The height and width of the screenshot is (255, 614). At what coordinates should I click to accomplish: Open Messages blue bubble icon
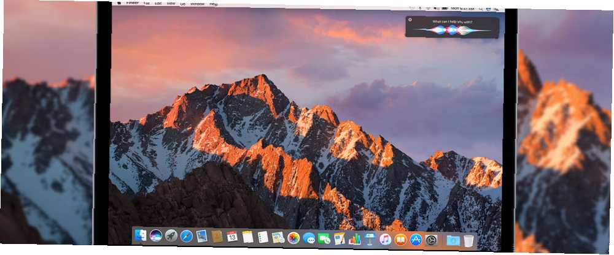(309, 238)
